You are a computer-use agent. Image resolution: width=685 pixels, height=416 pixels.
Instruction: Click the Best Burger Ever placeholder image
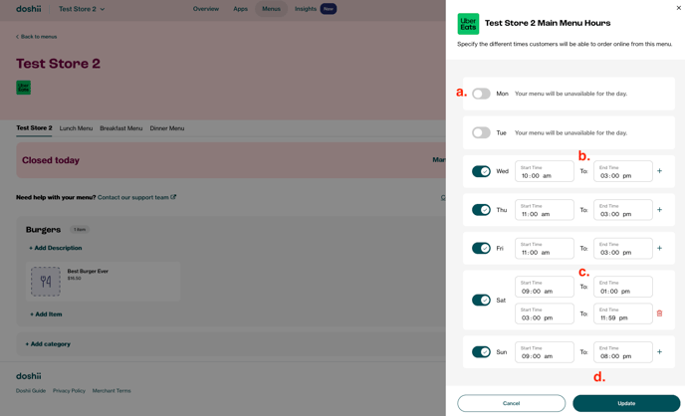pyautogui.click(x=46, y=282)
